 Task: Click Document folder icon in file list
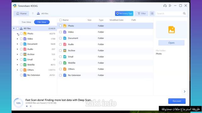[65, 38]
